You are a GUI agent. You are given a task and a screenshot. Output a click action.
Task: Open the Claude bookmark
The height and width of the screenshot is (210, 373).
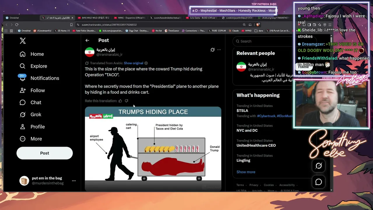pyautogui.click(x=233, y=31)
